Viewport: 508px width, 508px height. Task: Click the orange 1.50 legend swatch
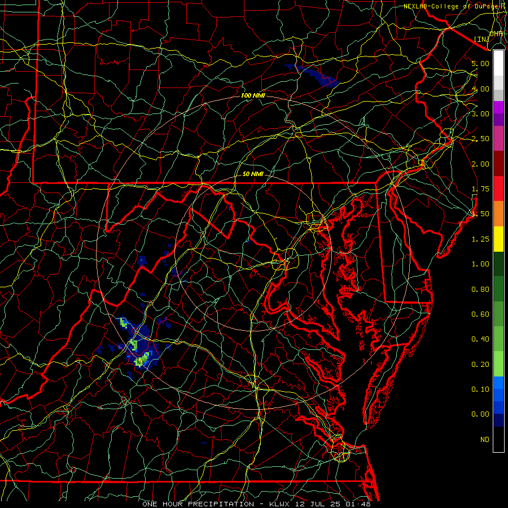[x=498, y=214]
